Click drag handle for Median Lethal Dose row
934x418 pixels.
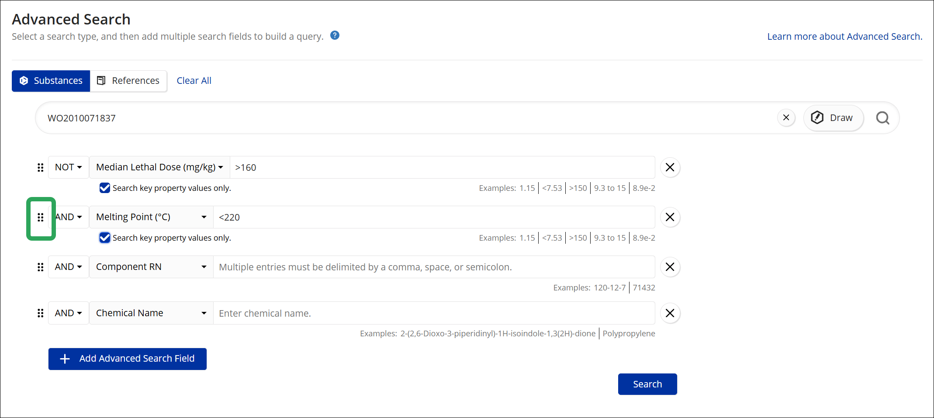click(x=41, y=167)
